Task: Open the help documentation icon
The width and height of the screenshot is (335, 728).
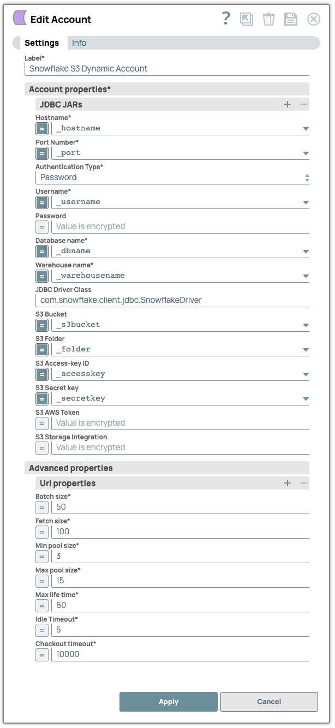Action: point(225,19)
